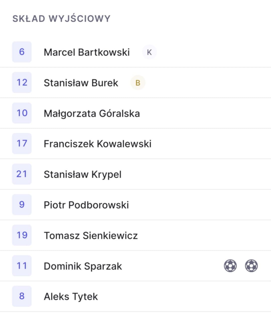The height and width of the screenshot is (322, 271).
Task: Click the B badge next to Stanisław Burek
Action: pyautogui.click(x=138, y=83)
